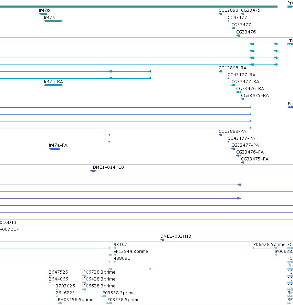Click the CG43177-RA transcript marker

click(x=228, y=78)
